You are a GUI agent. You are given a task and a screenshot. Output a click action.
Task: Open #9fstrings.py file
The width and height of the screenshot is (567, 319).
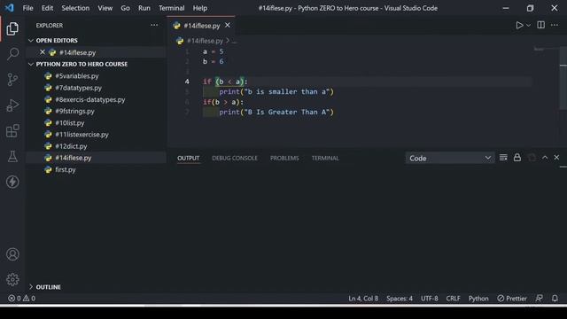[74, 111]
